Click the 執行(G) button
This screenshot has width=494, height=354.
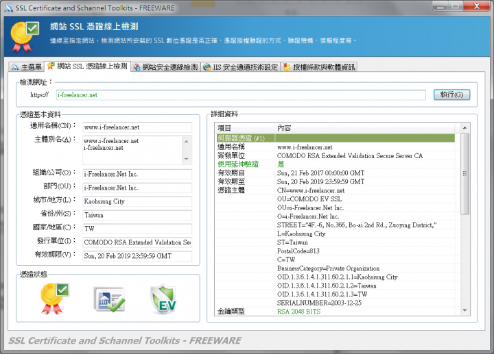point(451,94)
